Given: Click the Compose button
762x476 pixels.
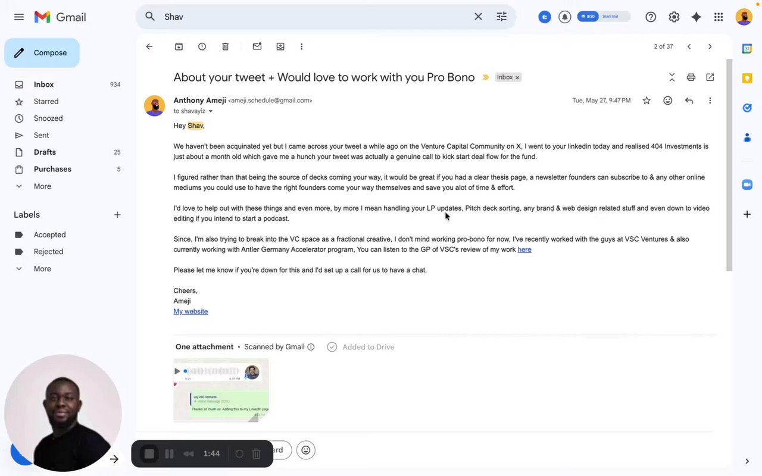Looking at the screenshot, I should [x=42, y=53].
